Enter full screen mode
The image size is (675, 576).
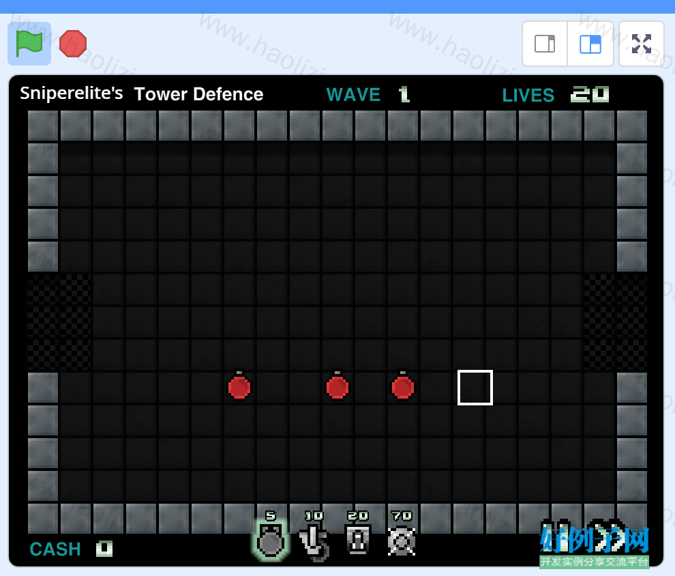(642, 44)
